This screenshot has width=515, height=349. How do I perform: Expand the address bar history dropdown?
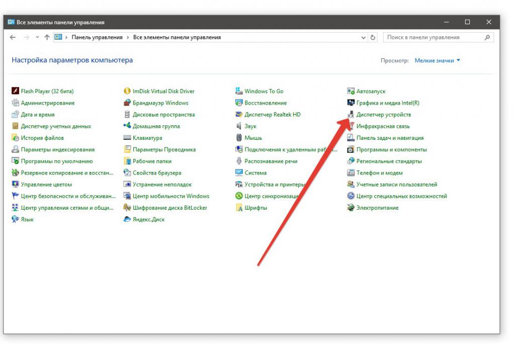click(363, 37)
